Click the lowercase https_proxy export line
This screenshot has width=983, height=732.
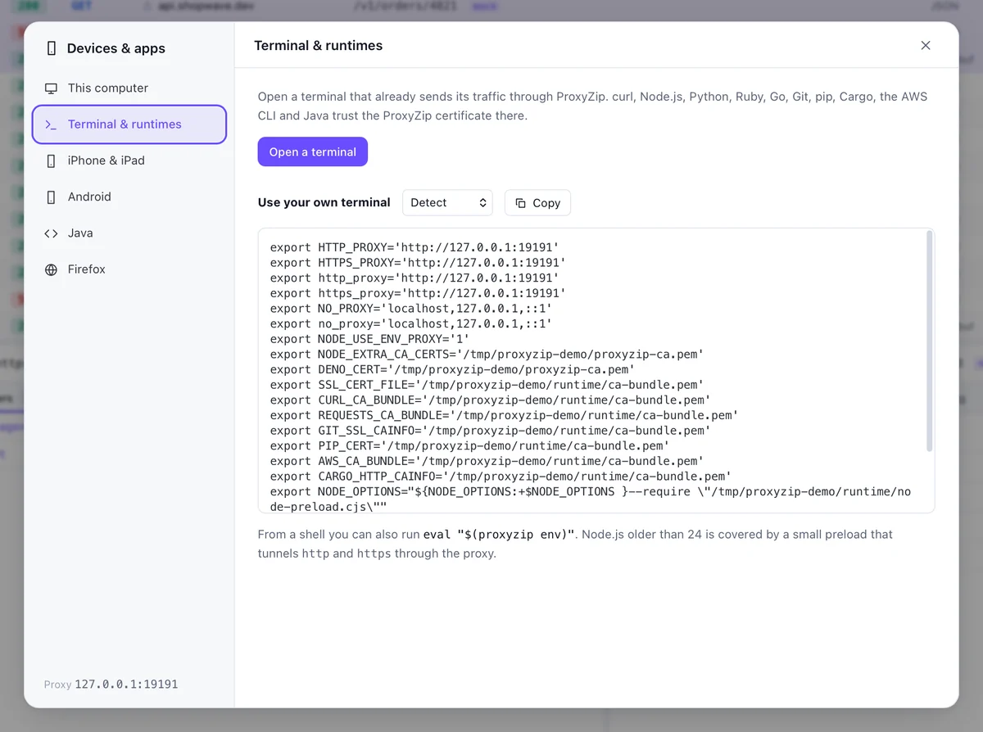point(418,293)
